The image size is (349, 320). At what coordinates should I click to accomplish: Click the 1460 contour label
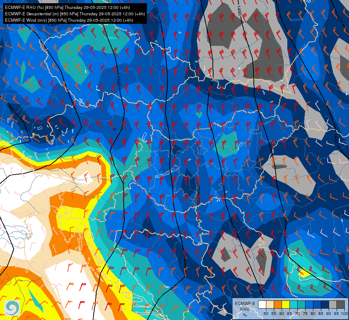[239, 10]
